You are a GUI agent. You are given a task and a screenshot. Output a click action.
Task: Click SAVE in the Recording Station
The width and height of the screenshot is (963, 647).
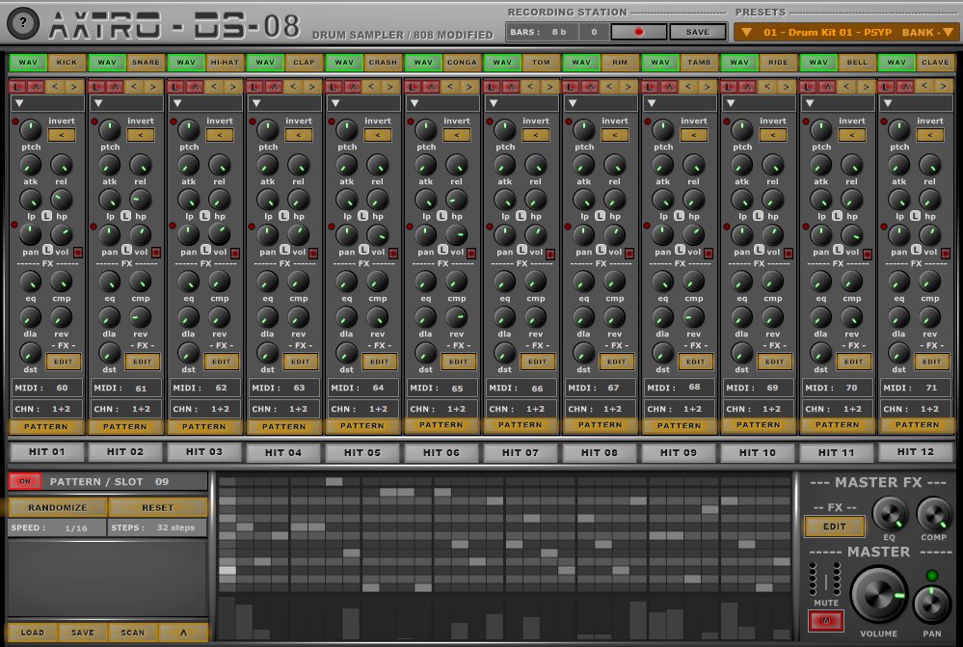[x=696, y=32]
